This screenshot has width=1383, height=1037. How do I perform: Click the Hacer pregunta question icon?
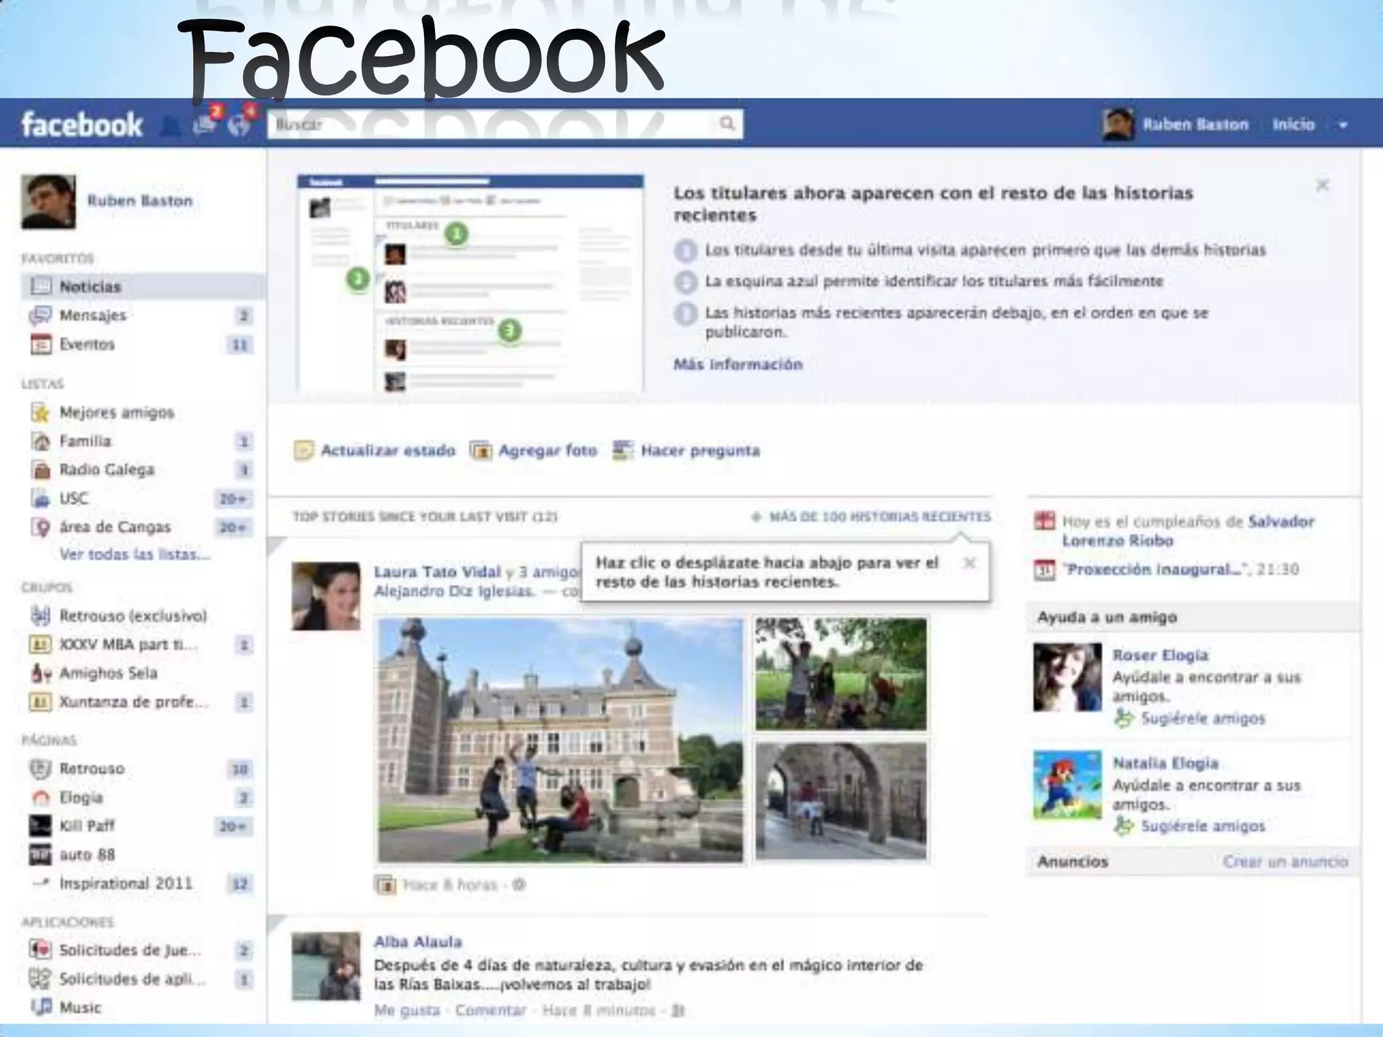(x=623, y=450)
